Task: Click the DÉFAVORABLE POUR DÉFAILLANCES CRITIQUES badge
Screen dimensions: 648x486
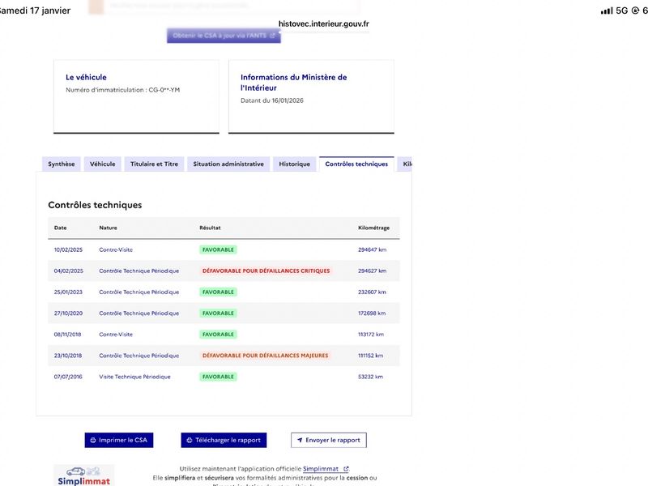Action: [x=266, y=271]
